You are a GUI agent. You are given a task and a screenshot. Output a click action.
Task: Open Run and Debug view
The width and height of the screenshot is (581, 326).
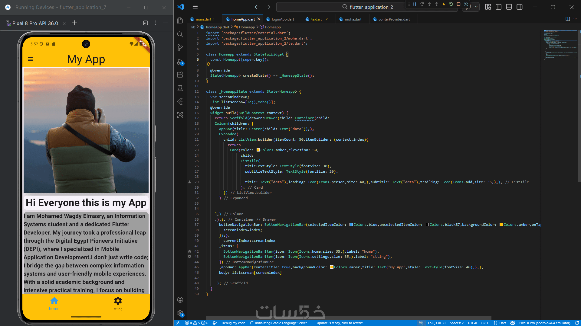pos(180,62)
